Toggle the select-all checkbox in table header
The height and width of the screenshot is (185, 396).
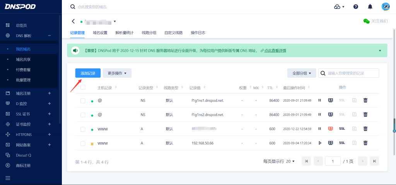coord(83,87)
